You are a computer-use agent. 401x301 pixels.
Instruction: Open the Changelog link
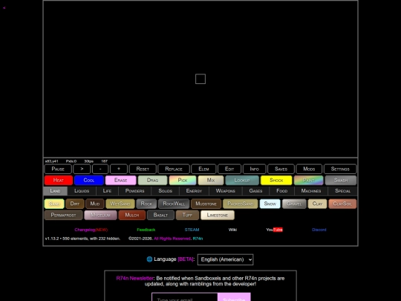point(91,230)
